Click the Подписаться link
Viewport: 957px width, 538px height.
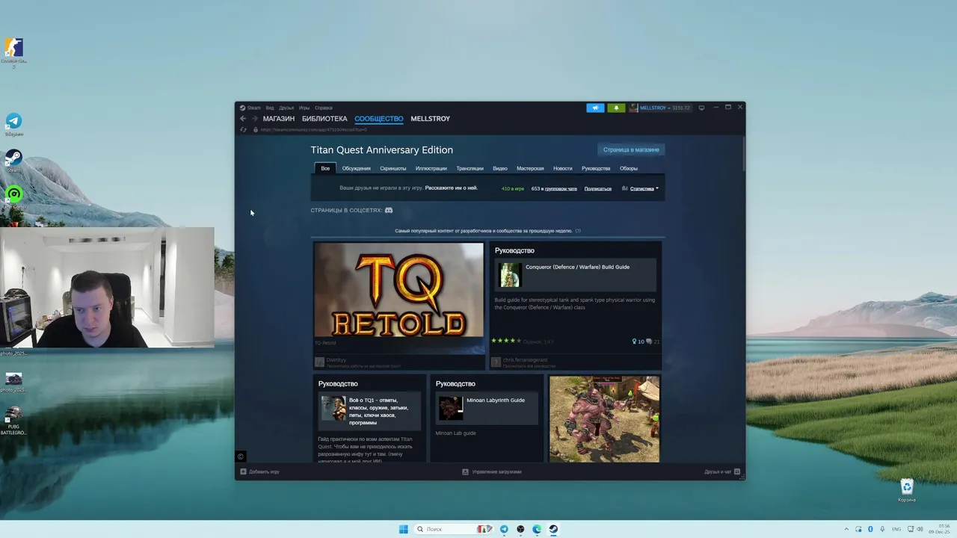coord(598,189)
